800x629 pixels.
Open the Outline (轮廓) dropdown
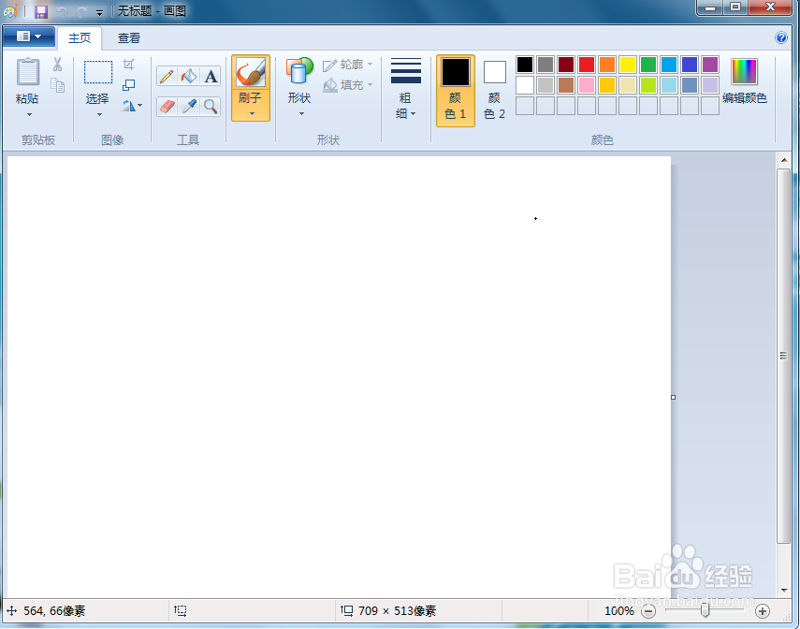(x=348, y=65)
